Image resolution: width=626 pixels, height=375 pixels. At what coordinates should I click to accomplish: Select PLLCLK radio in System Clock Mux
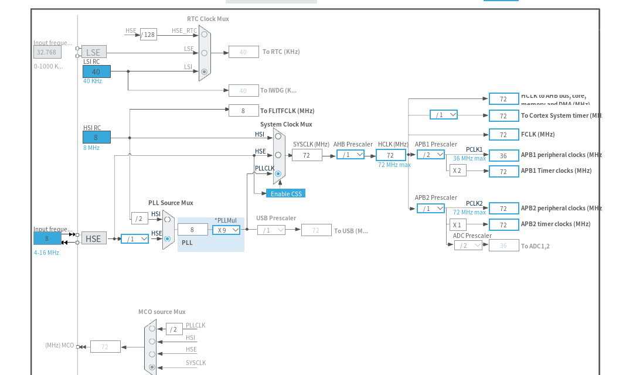click(x=278, y=173)
